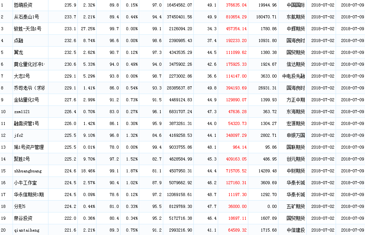The width and height of the screenshot is (365, 235).
Task: Select the name 哲萌投资 in row 1
Action: 23,5
